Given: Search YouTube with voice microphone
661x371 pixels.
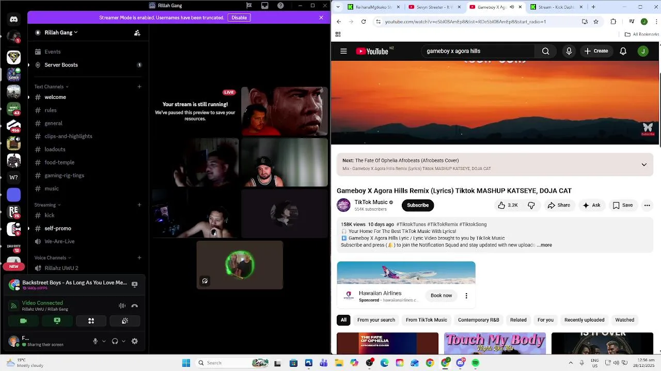Looking at the screenshot, I should [569, 51].
